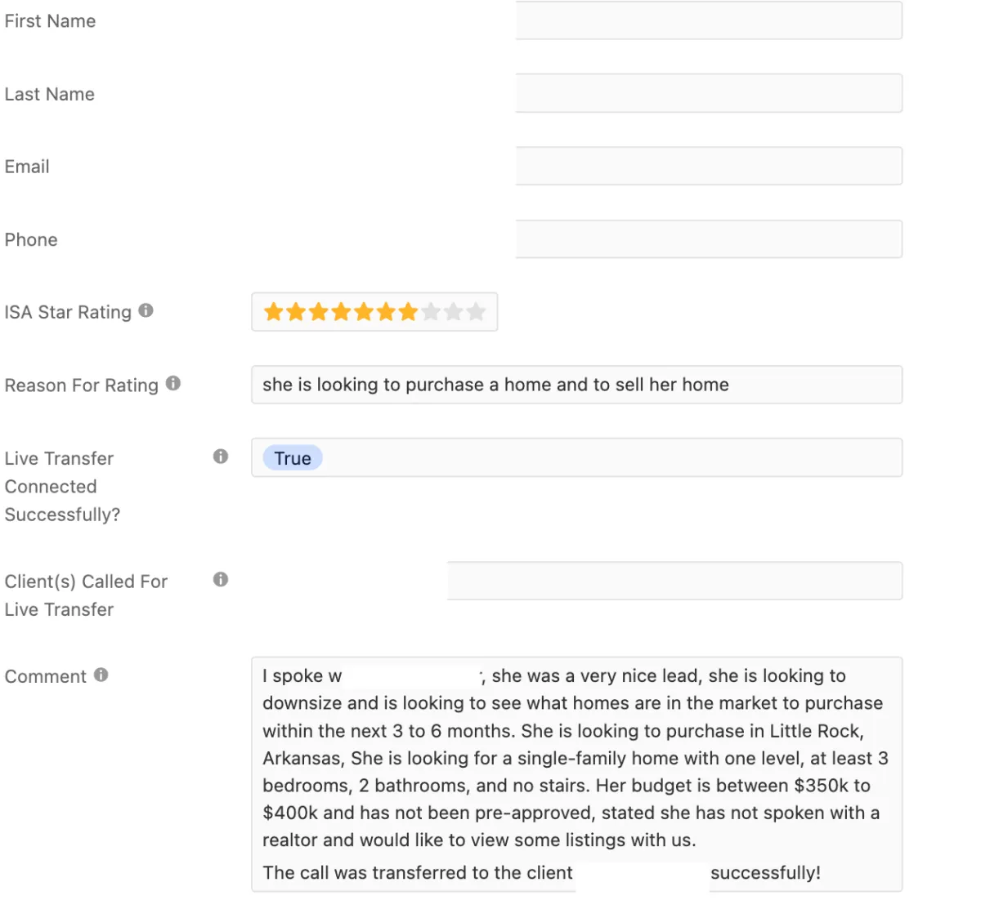Click the info icon beside Comment label
This screenshot has height=900, width=981.
click(101, 675)
